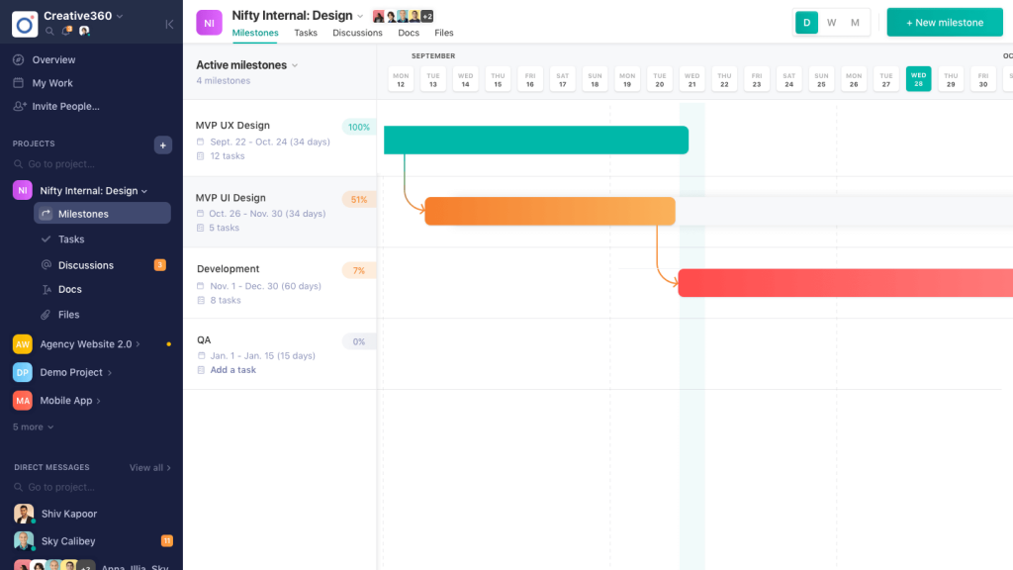Switch to the Tasks tab
This screenshot has height=570, width=1013.
pyautogui.click(x=306, y=33)
